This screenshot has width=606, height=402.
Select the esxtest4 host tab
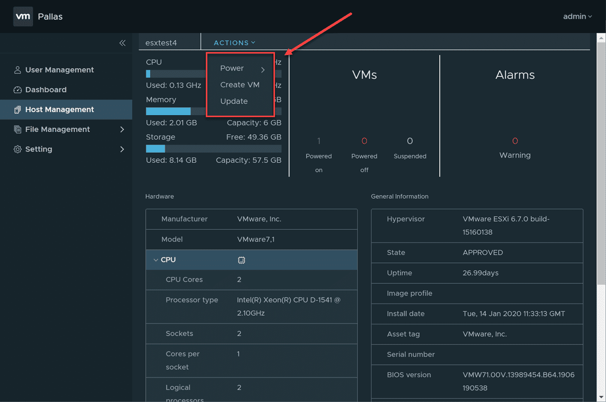[161, 43]
